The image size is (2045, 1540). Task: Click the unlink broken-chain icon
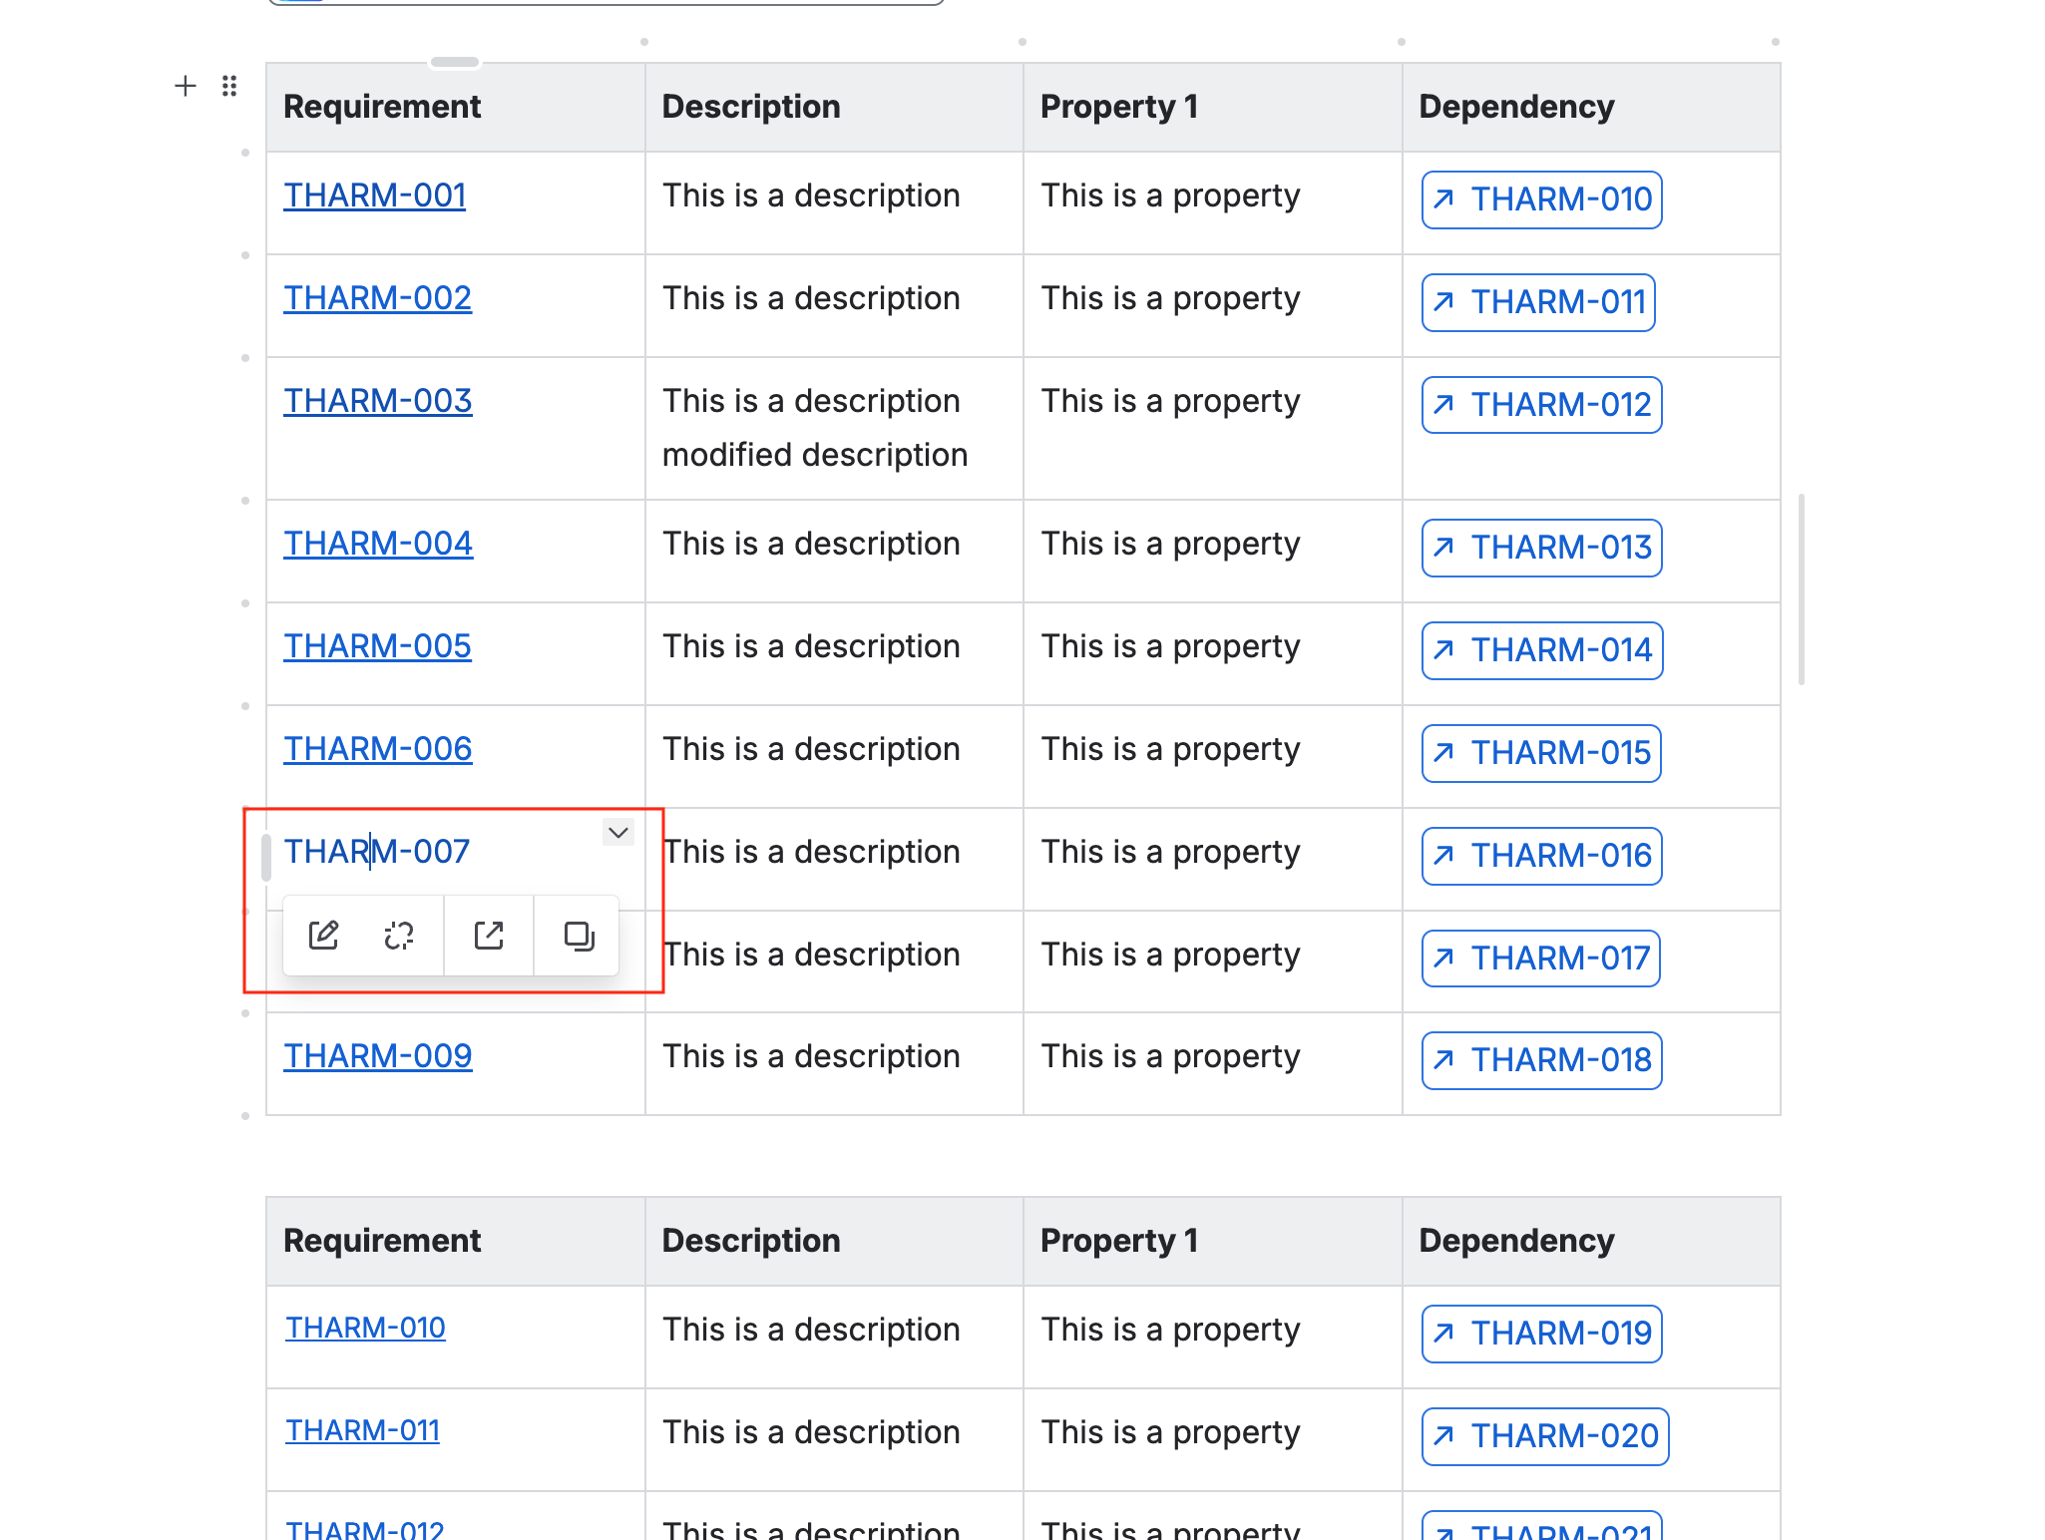[x=399, y=936]
